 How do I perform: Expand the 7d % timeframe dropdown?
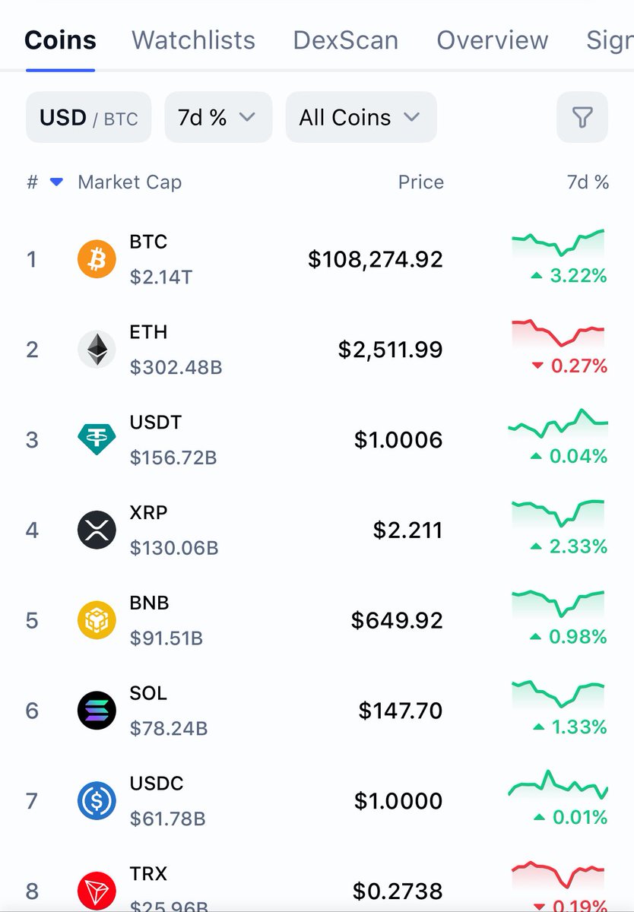pos(218,117)
